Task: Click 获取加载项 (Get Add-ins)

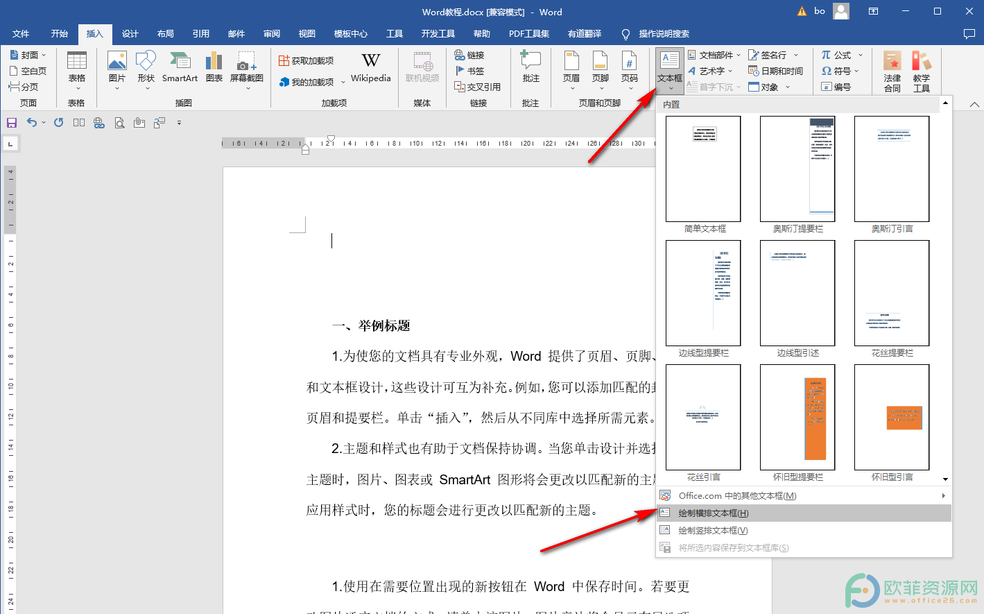Action: click(x=306, y=61)
